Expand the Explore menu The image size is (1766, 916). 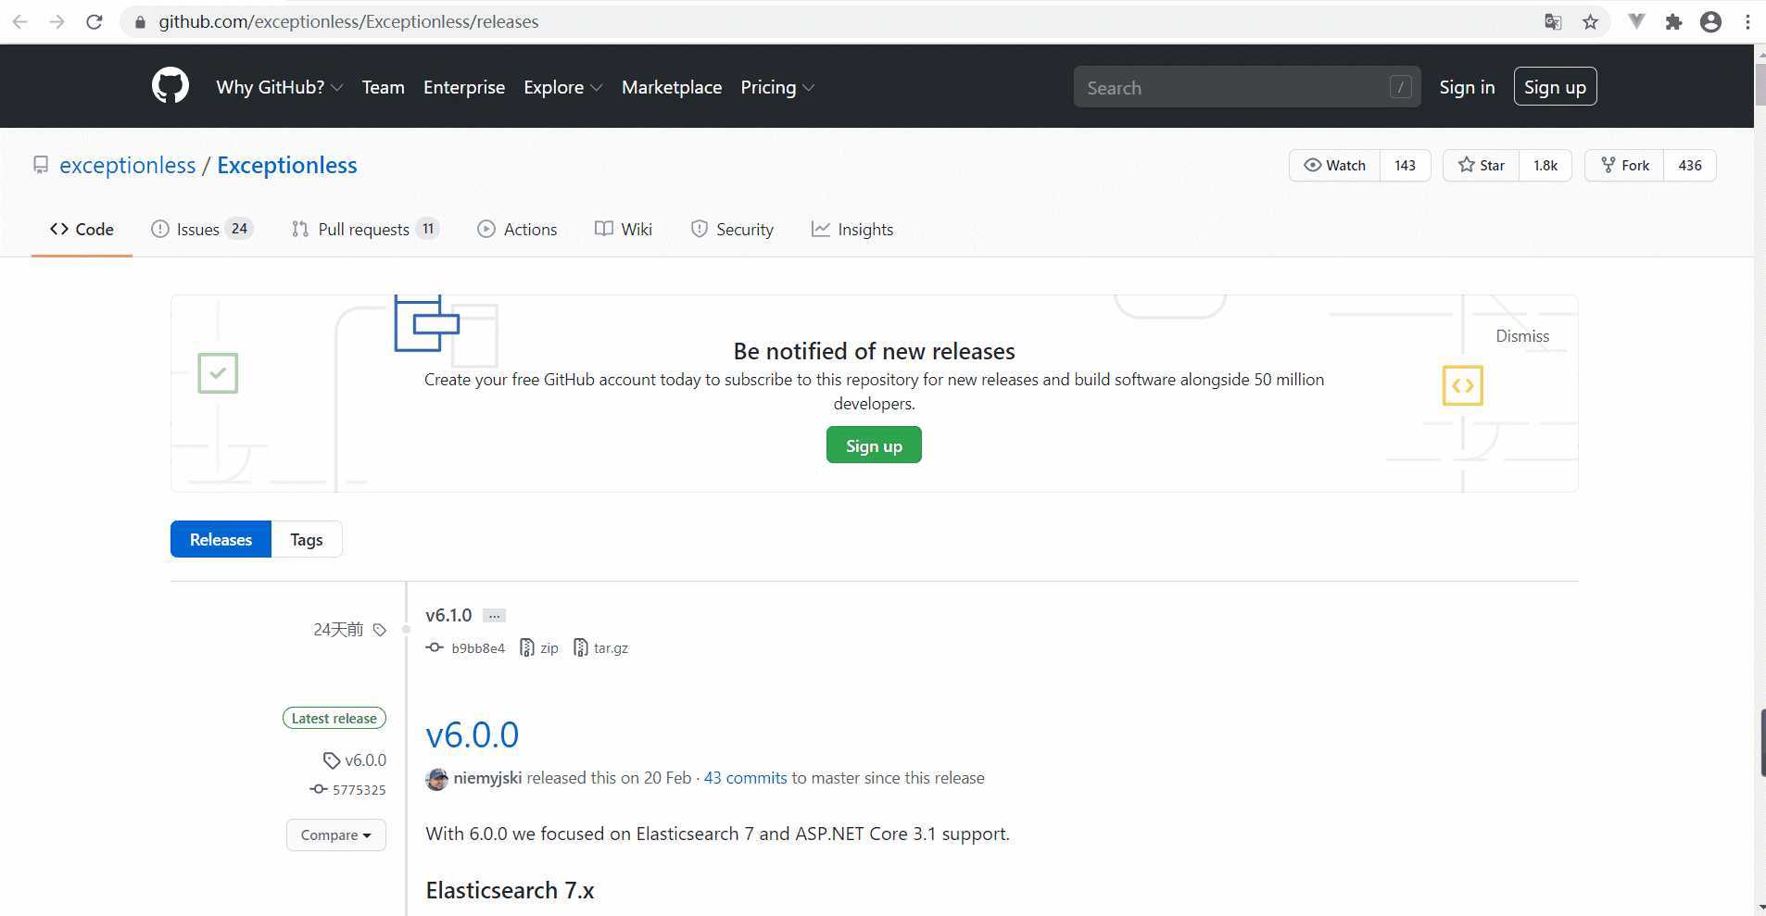tap(563, 87)
